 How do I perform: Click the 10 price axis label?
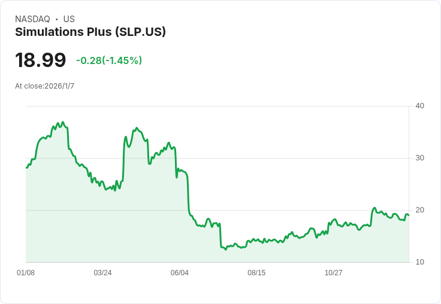(x=419, y=262)
